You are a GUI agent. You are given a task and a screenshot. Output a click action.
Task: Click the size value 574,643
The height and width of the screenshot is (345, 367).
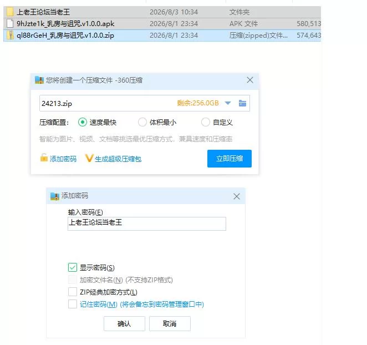pyautogui.click(x=308, y=35)
